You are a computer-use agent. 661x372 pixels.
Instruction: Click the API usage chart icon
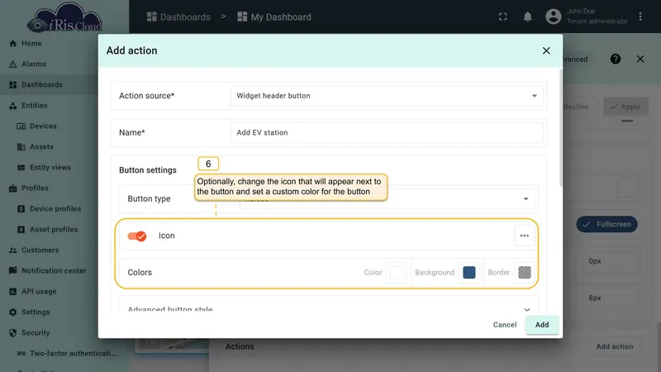coord(12,292)
